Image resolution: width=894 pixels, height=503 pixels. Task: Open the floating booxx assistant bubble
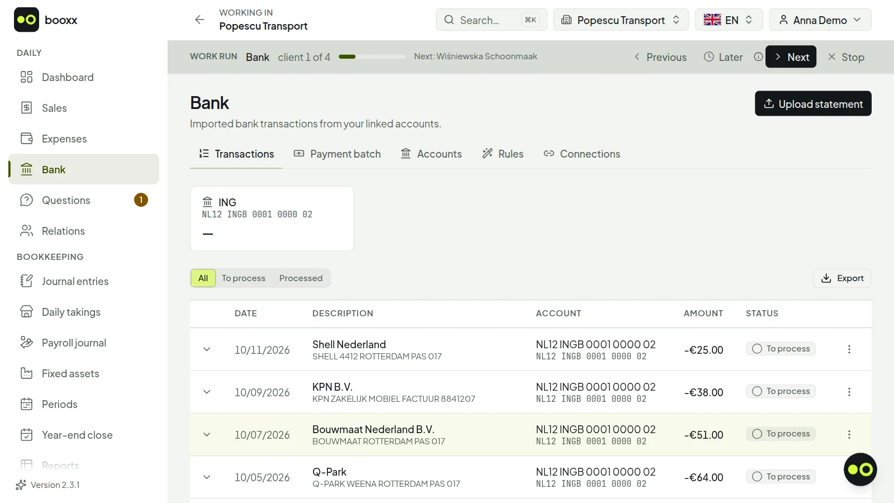[860, 469]
